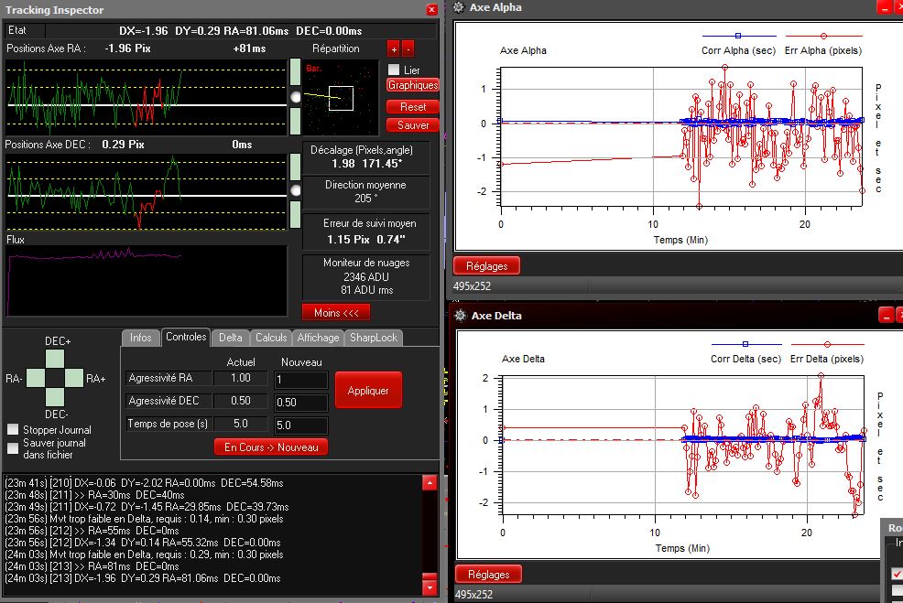
Task: Click the Axe Delta window gear icon
Action: pyautogui.click(x=459, y=316)
